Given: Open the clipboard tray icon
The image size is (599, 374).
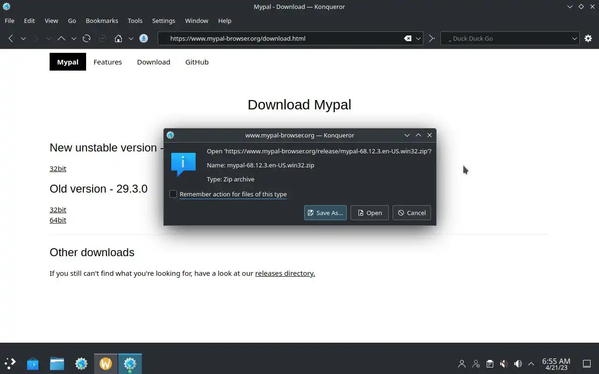Looking at the screenshot, I should click(x=489, y=364).
